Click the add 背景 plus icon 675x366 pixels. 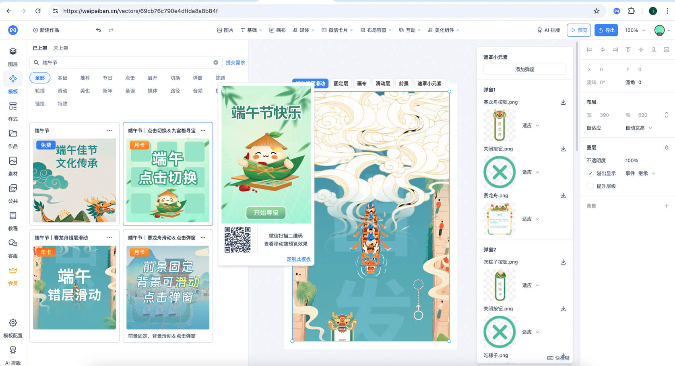coord(667,206)
